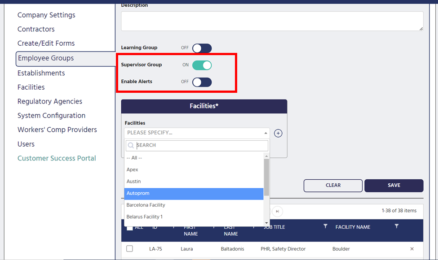Click the Job Title column filter icon
Image resolution: width=438 pixels, height=260 pixels.
(x=325, y=227)
